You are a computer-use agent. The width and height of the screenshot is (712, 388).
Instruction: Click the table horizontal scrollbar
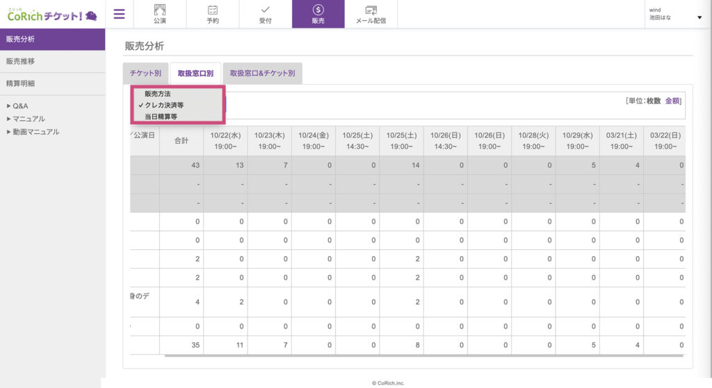(424, 355)
